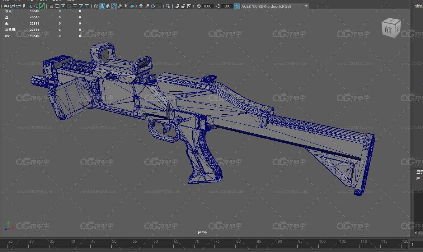Click the 顶点 vertex count 18549
The height and width of the screenshot is (252, 423).
[35, 11]
